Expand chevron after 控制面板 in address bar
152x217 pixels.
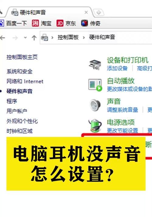84,38
